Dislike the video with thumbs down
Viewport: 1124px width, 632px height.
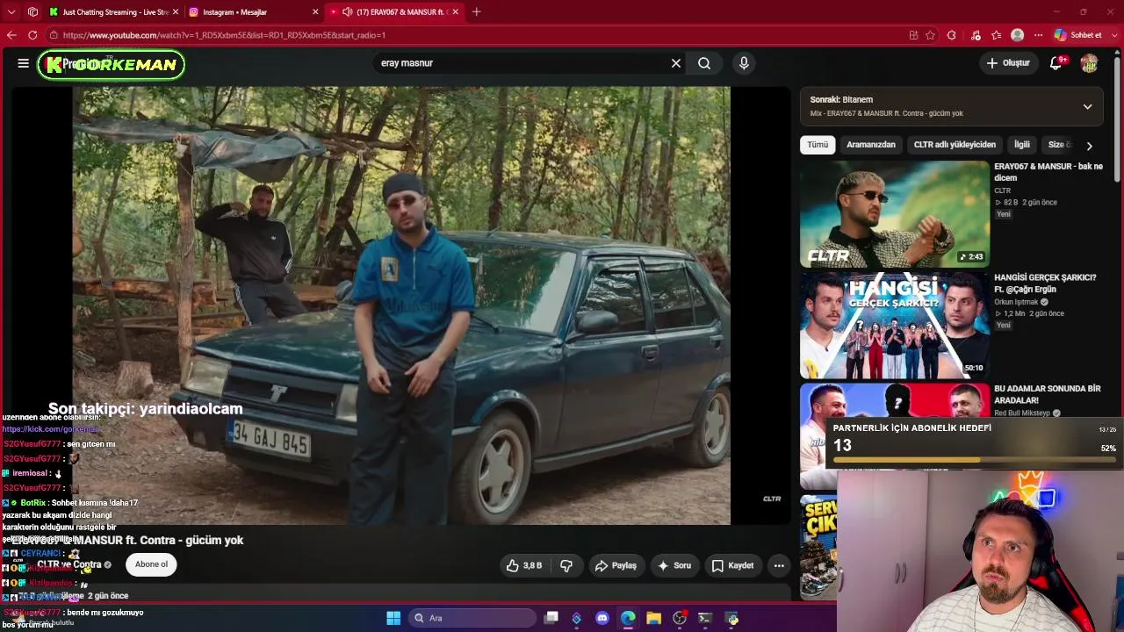point(566,565)
